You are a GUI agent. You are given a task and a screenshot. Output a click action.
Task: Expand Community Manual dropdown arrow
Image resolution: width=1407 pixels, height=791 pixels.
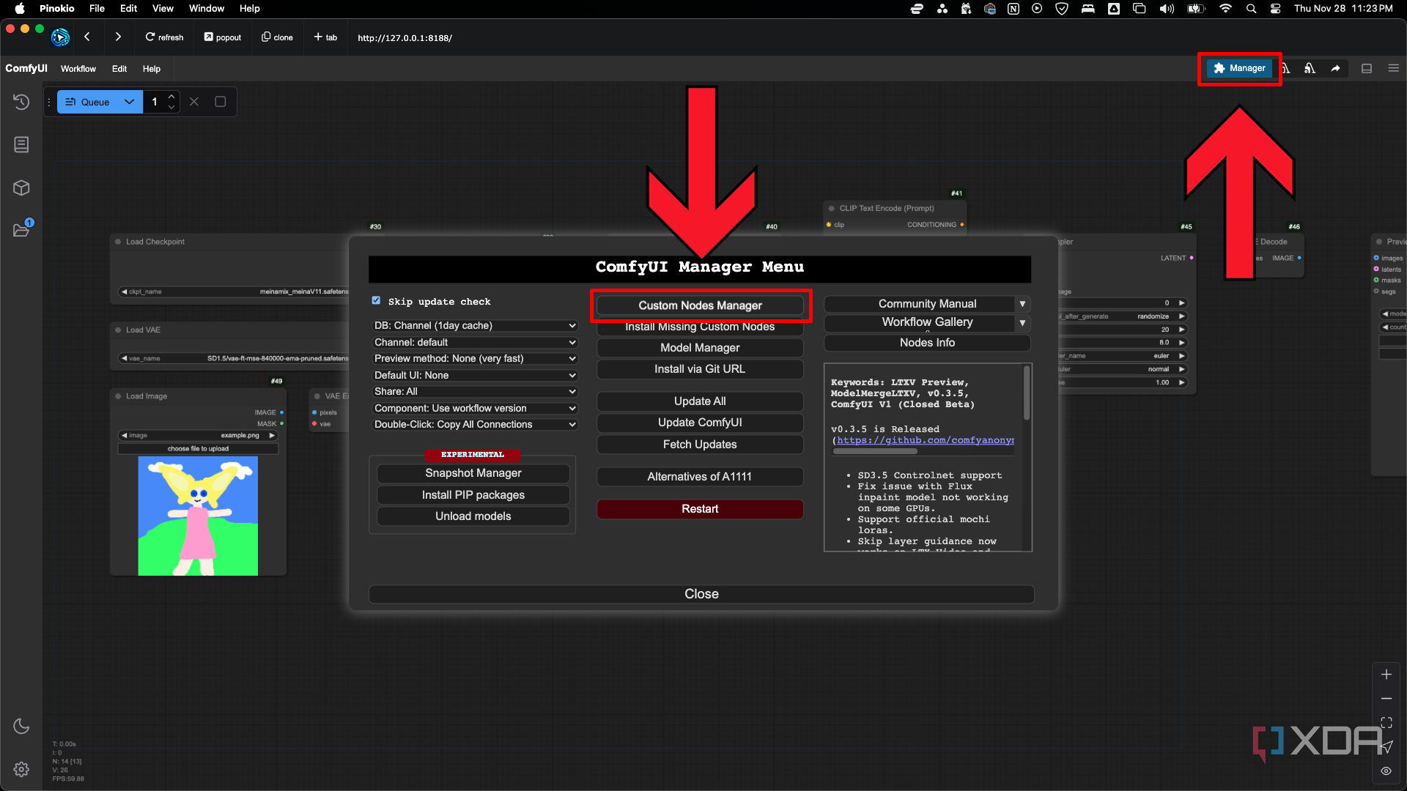1022,304
